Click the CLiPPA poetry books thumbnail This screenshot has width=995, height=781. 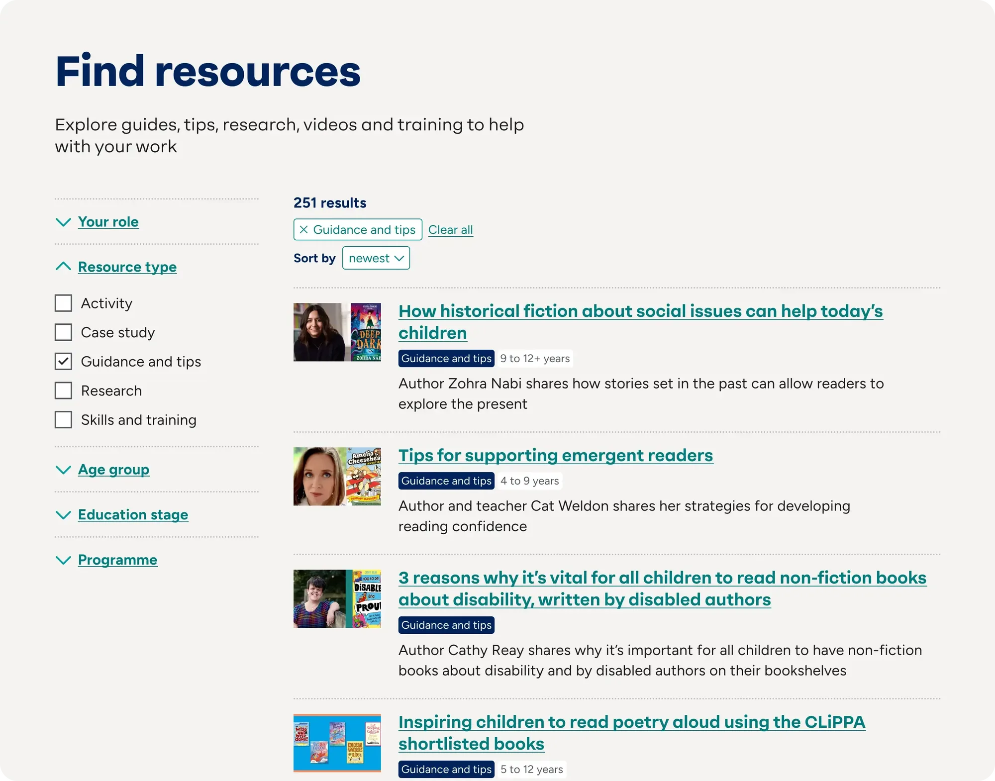click(337, 743)
